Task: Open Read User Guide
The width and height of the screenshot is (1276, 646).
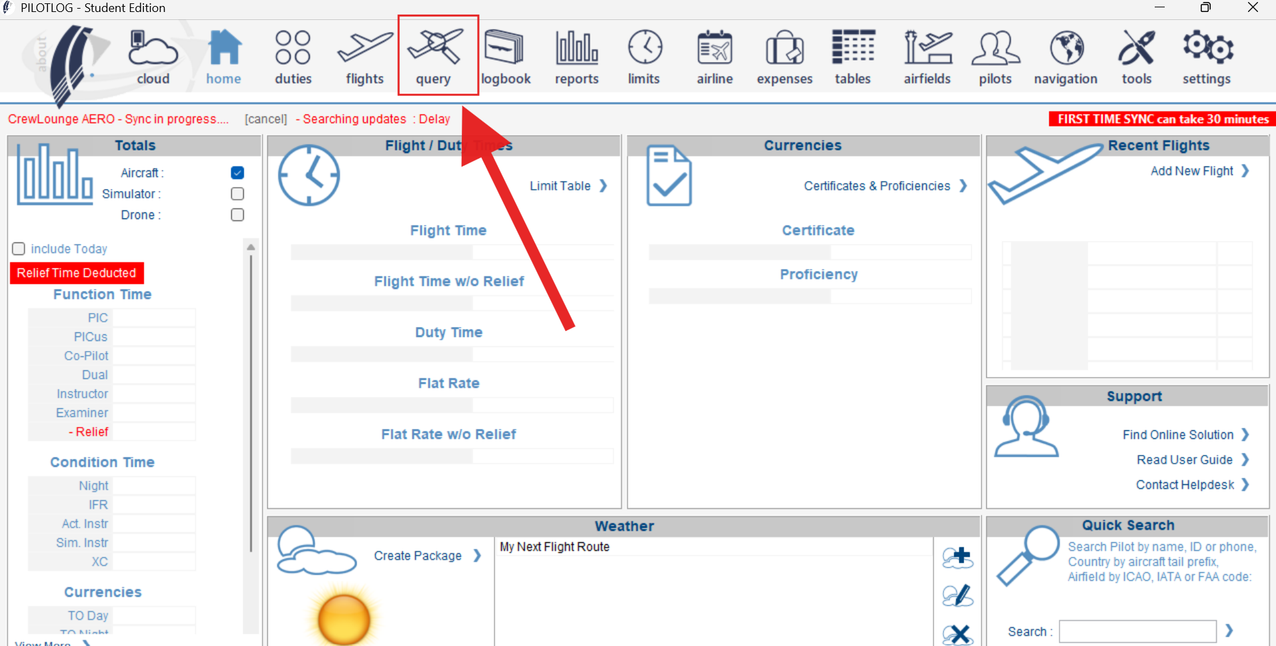Action: pyautogui.click(x=1193, y=460)
